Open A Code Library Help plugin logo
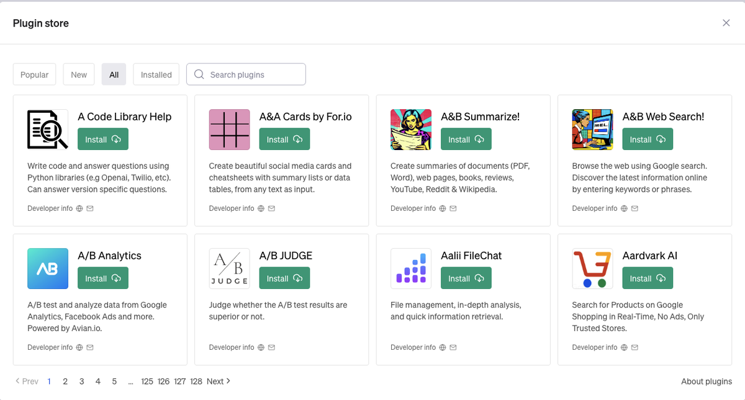745x400 pixels. tap(48, 130)
